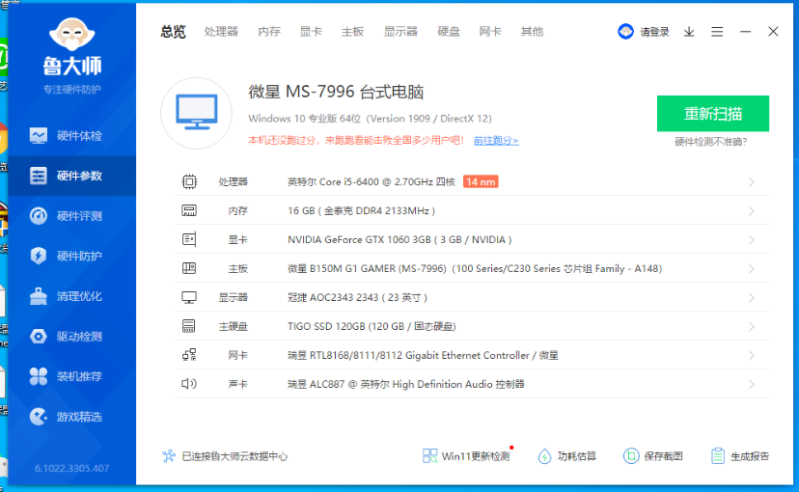This screenshot has width=799, height=492.
Task: Click the 14 nm orange badge
Action: pos(481,181)
